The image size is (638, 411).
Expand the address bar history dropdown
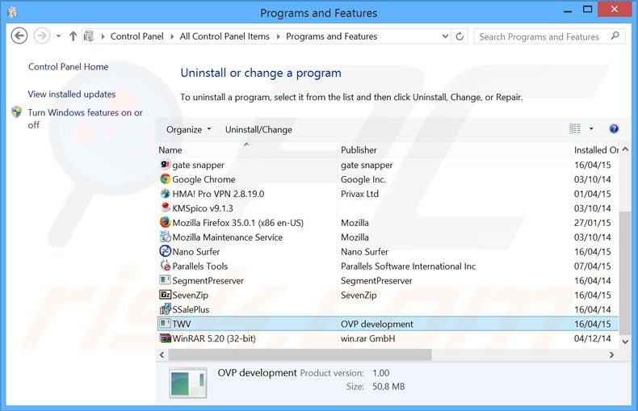(445, 36)
